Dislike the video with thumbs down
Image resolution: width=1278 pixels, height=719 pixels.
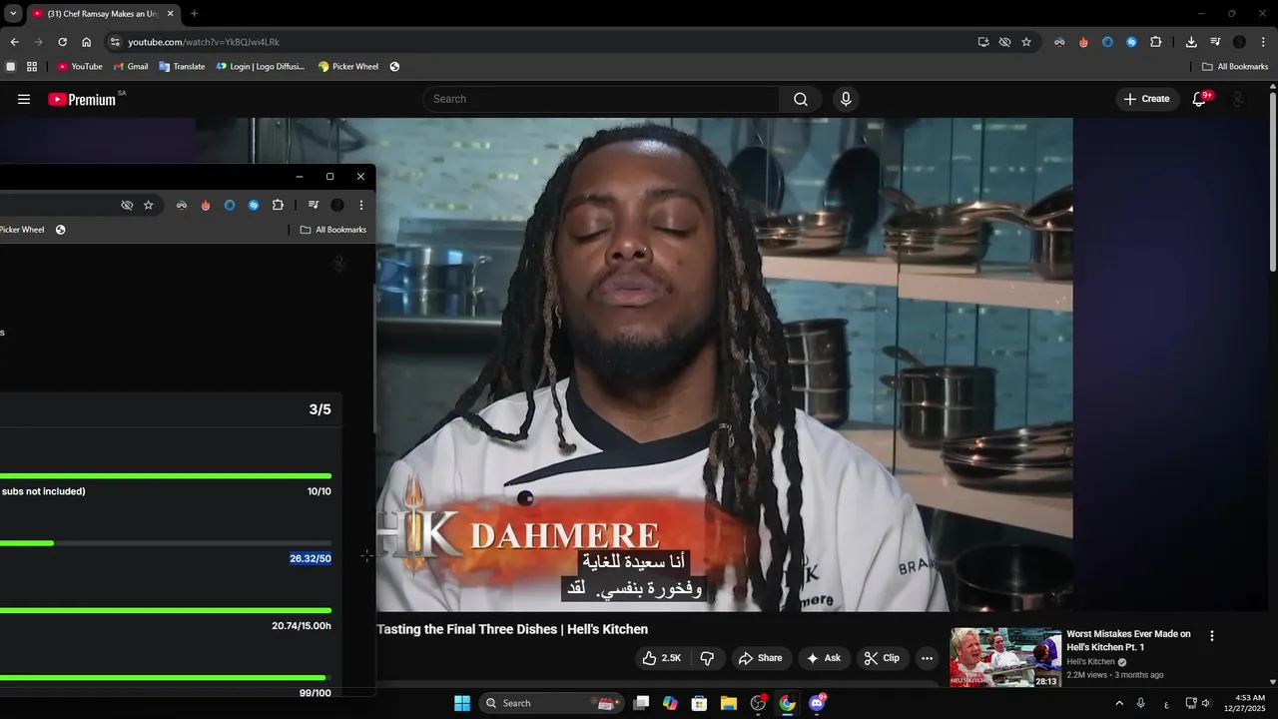click(707, 658)
